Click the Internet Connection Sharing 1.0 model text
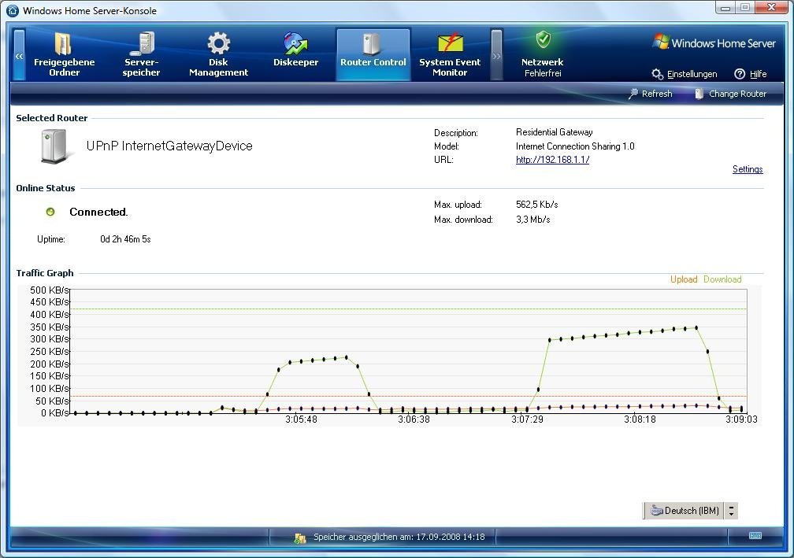The image size is (794, 558). (575, 146)
